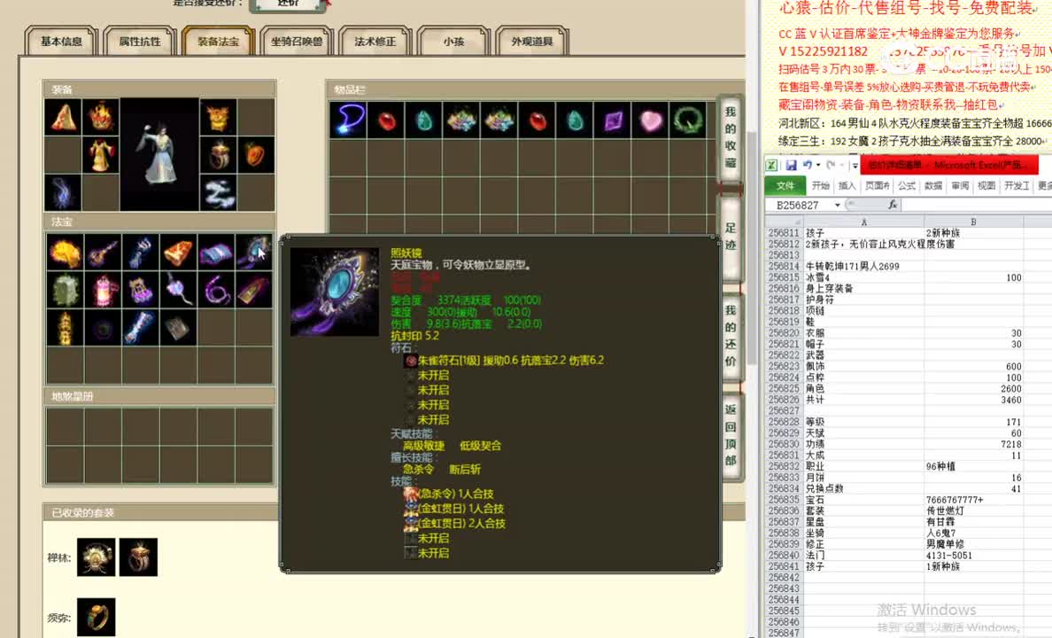Select the golden mask equipment icon

pos(218,117)
